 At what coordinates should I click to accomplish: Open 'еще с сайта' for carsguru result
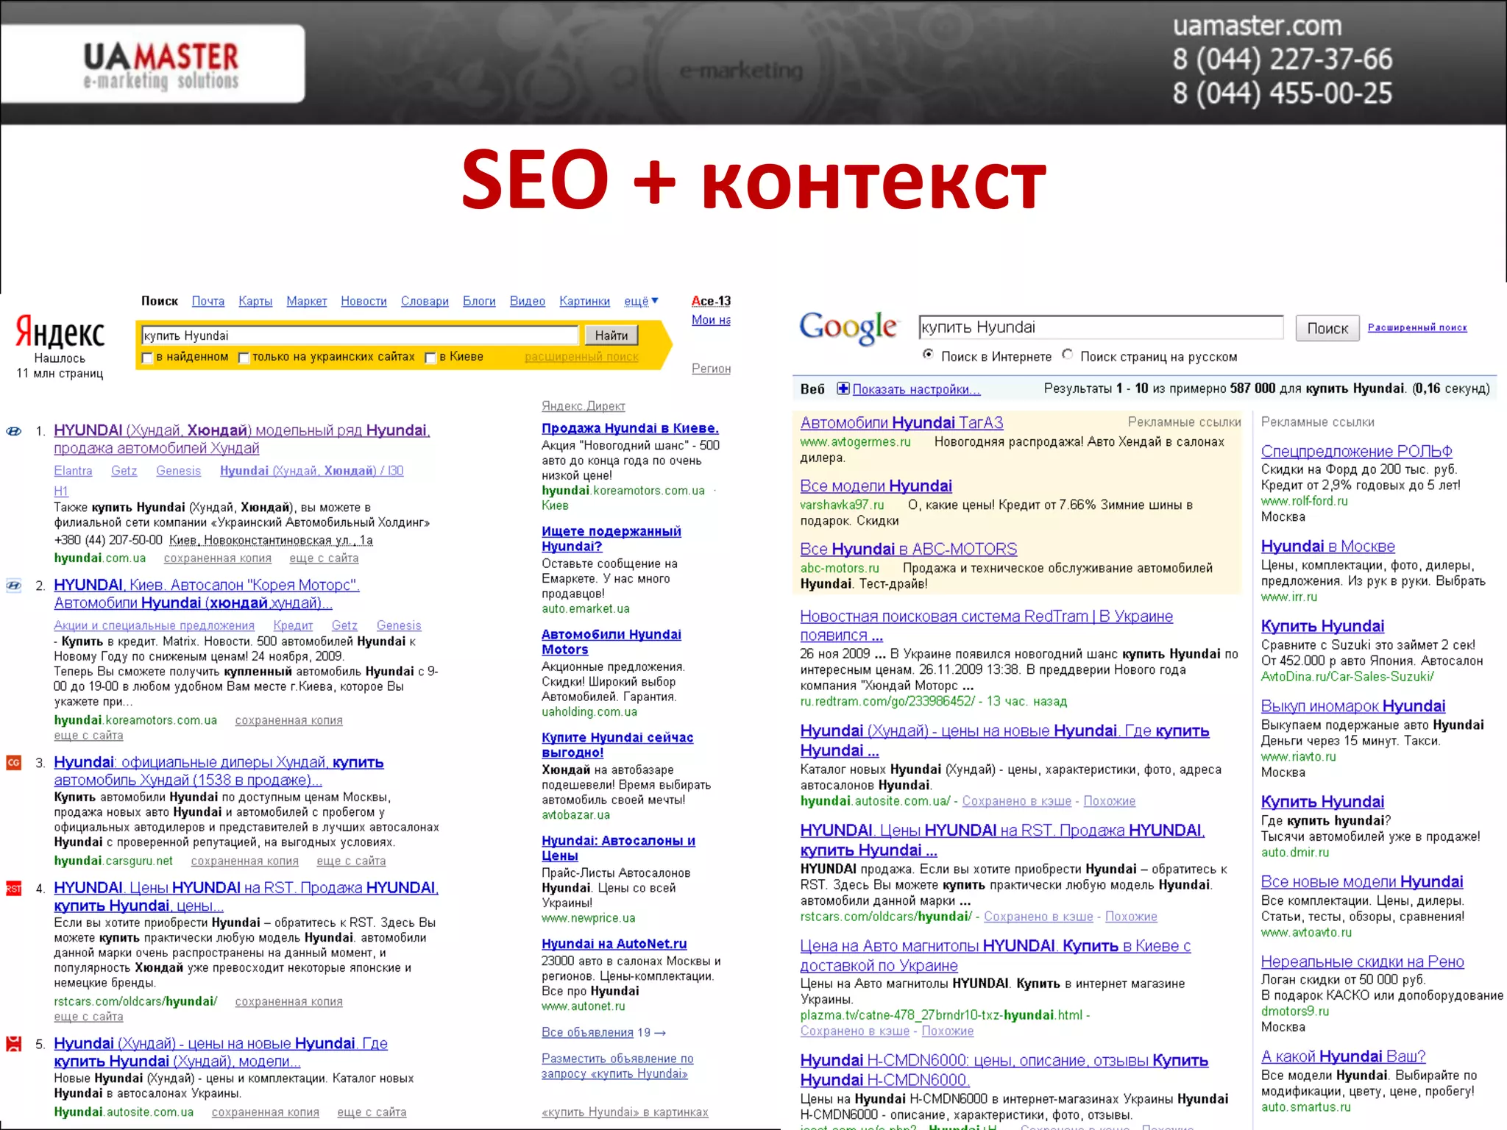coord(351,861)
